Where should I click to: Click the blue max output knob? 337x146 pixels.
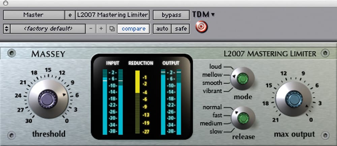(294, 99)
